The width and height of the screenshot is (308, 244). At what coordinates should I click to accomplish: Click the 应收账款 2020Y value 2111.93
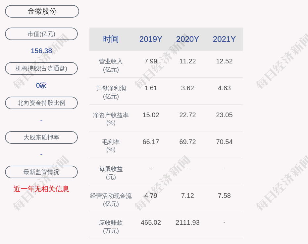click(187, 222)
